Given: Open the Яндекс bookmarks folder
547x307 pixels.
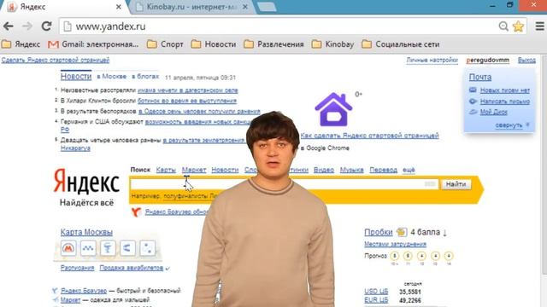Looking at the screenshot, I should (21, 44).
